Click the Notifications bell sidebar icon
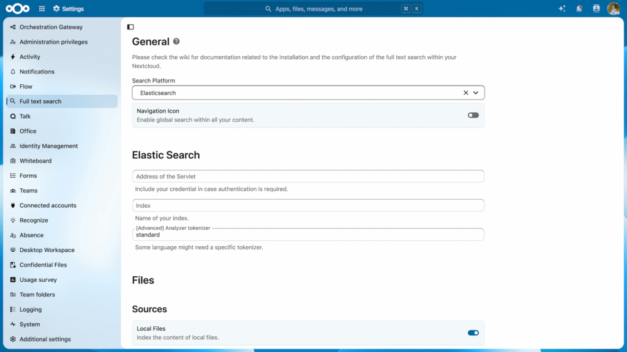 point(13,72)
